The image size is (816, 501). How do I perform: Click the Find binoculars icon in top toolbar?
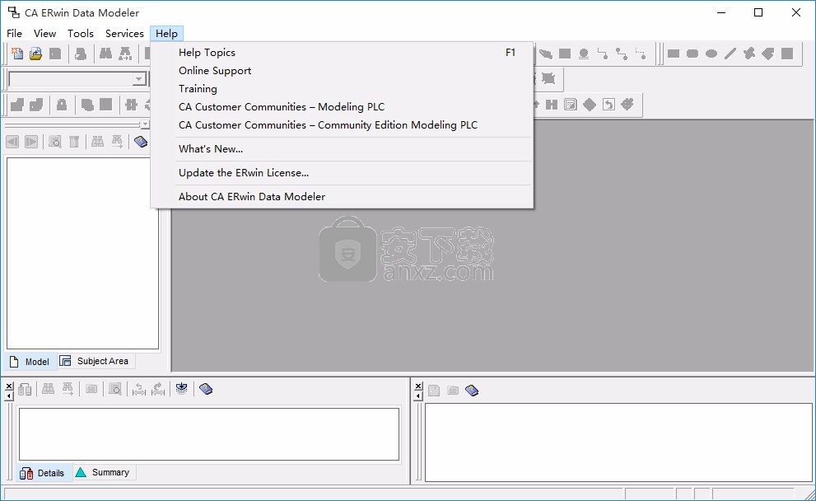point(105,54)
